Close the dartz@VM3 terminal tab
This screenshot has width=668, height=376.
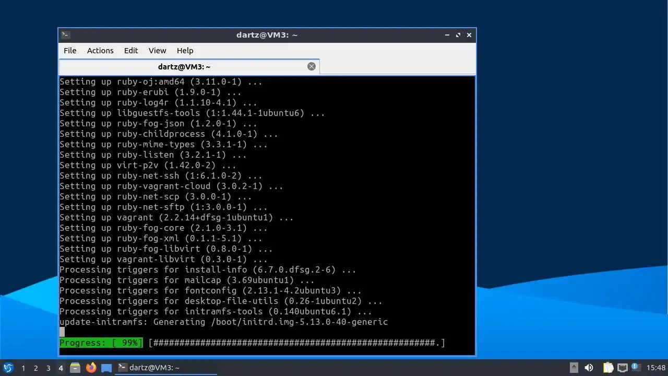coord(312,66)
